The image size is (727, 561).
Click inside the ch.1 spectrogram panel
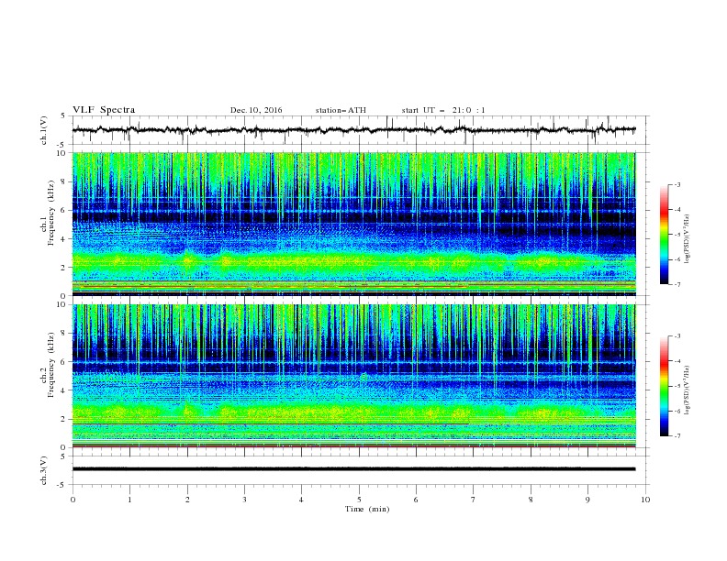[353, 224]
